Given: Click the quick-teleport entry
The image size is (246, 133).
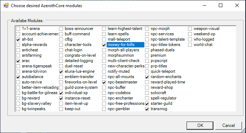Looking at the screenshot, I should (x=163, y=71).
